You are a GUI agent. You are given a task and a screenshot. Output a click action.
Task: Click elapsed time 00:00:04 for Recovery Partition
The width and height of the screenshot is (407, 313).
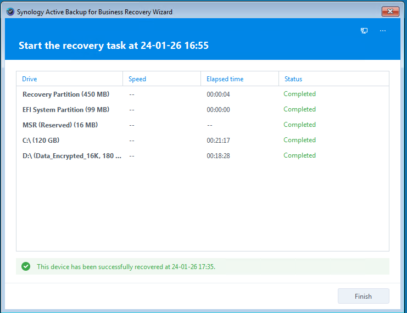[218, 94]
